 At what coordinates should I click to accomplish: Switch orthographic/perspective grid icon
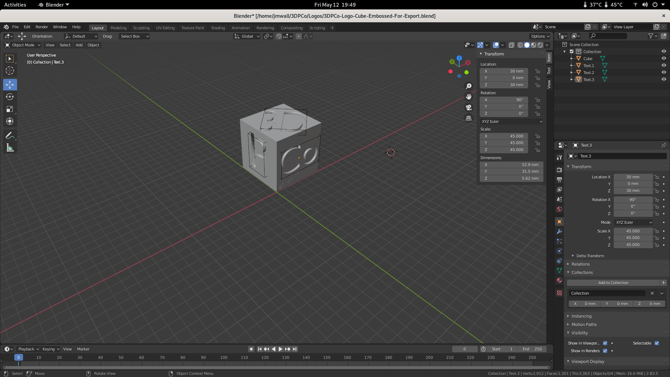pyautogui.click(x=469, y=118)
